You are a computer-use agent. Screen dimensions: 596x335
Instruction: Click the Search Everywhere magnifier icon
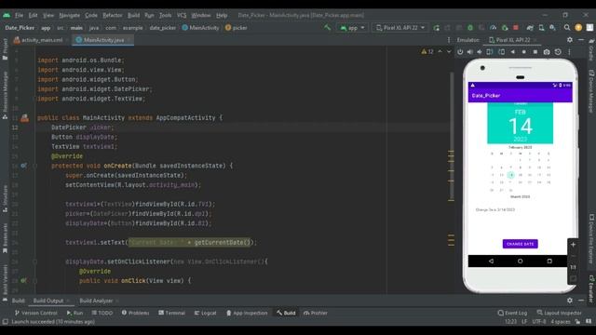[567, 28]
